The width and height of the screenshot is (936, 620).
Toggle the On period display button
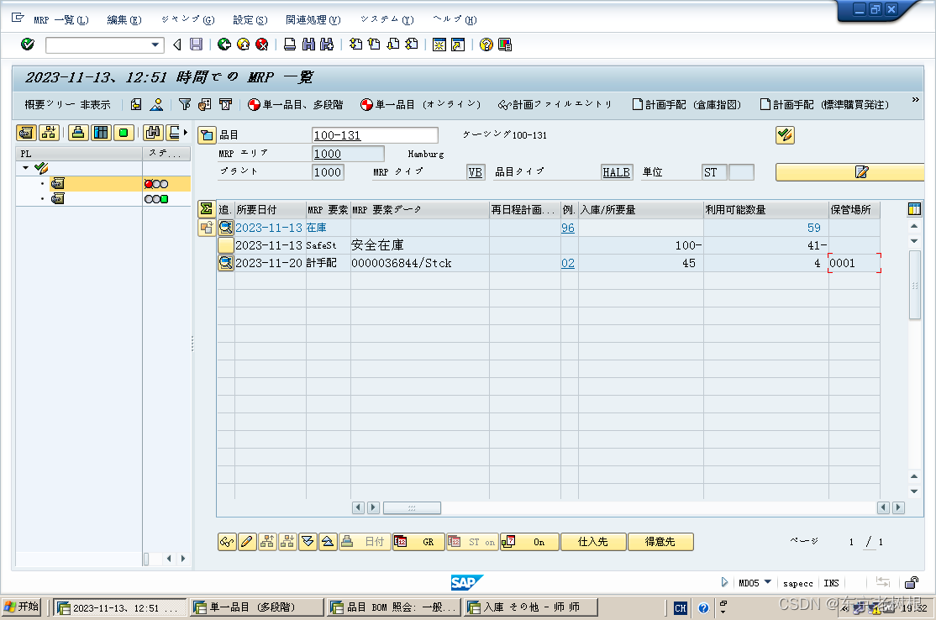click(529, 542)
